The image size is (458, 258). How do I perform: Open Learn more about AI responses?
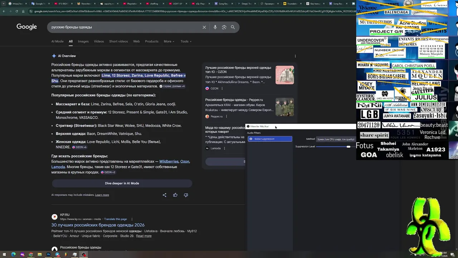pos(102,195)
